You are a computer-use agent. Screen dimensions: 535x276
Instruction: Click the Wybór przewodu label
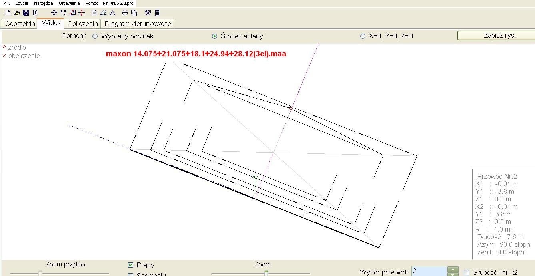coord(385,272)
